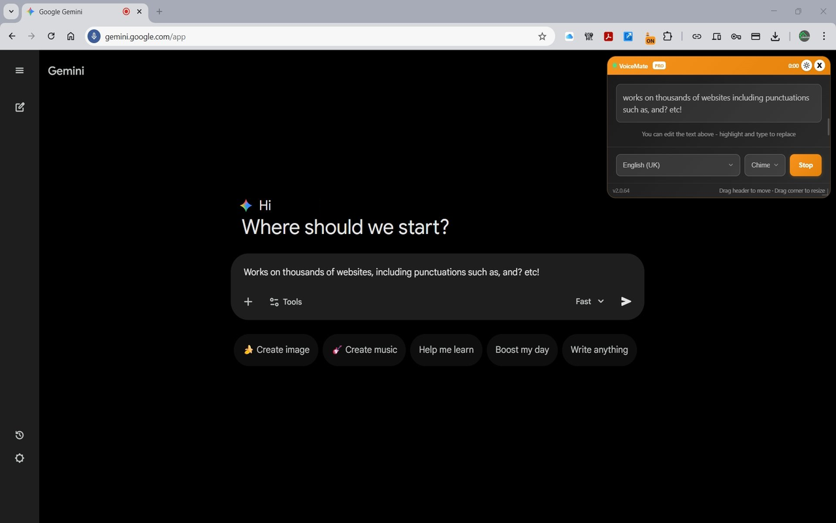Open the Chime sound dropdown
The width and height of the screenshot is (836, 523).
pos(765,165)
